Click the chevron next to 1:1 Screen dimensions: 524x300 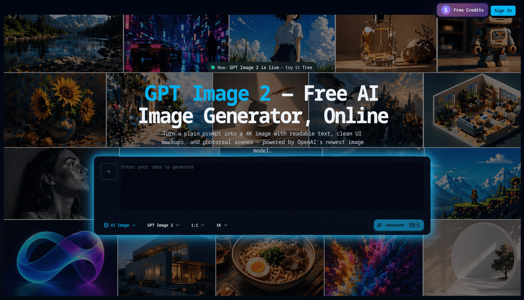pyautogui.click(x=203, y=225)
